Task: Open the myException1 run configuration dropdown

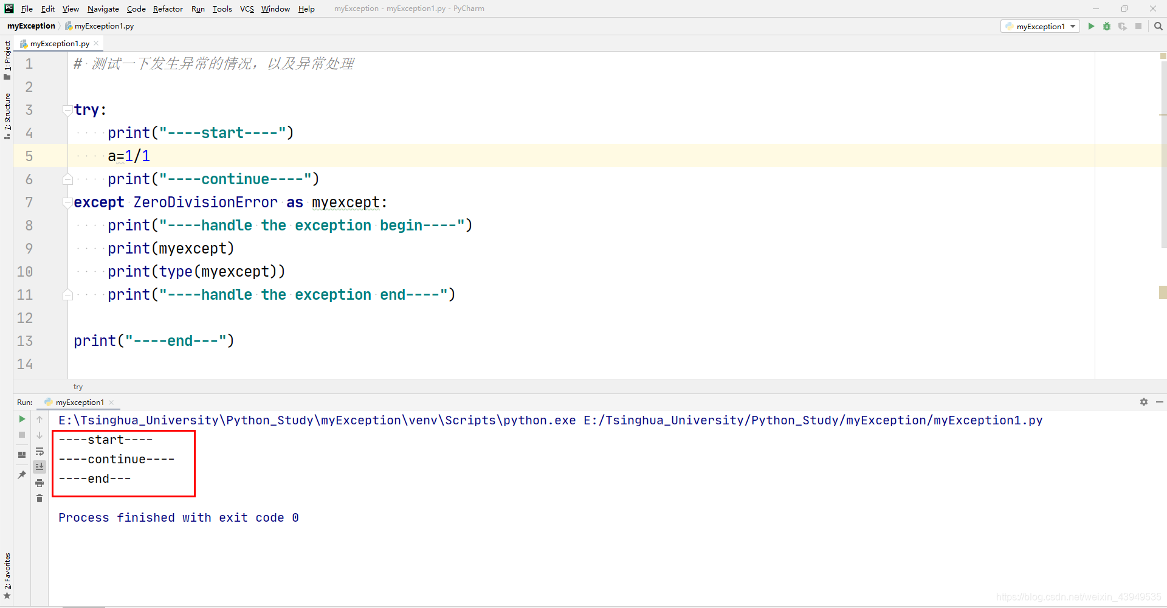Action: [x=1040, y=26]
